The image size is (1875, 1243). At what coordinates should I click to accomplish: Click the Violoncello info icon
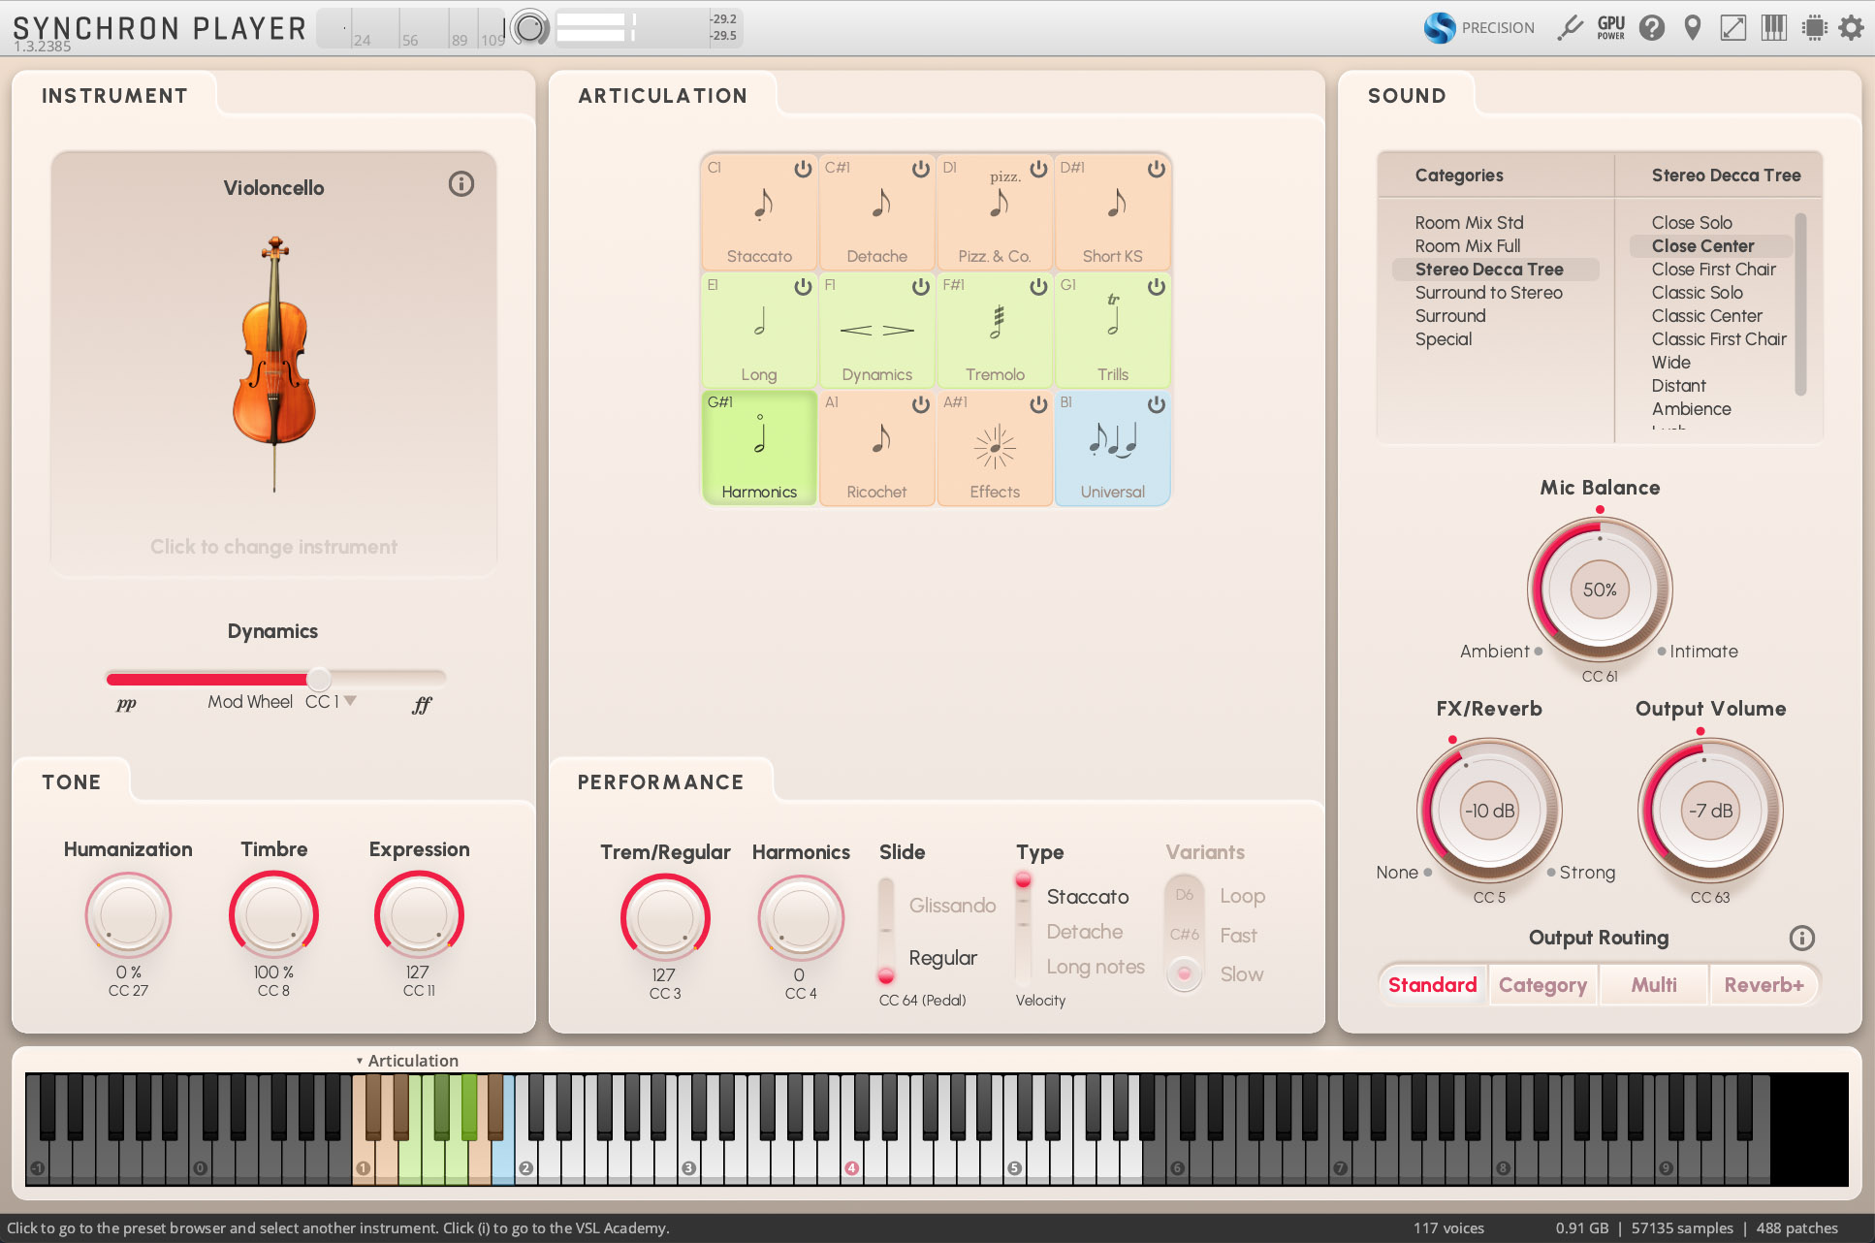[x=461, y=184]
